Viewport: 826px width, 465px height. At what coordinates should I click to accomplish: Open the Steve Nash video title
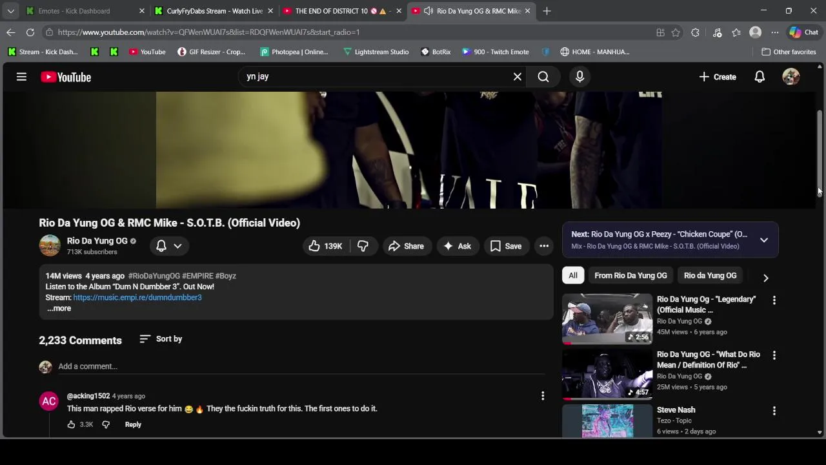676,410
